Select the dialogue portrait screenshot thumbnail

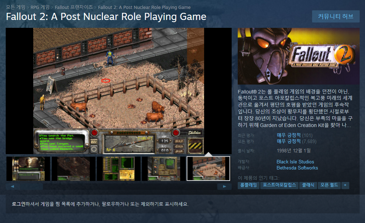pos(28,169)
